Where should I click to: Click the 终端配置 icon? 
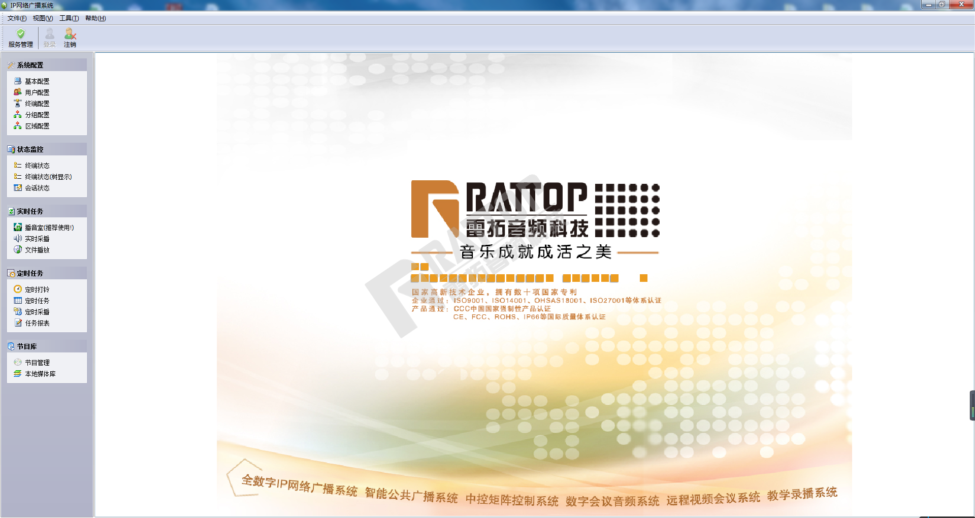pos(18,103)
